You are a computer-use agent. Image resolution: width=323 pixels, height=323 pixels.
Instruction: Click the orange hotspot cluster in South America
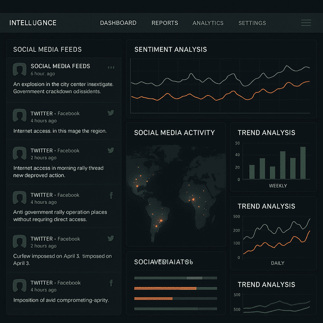click(161, 221)
